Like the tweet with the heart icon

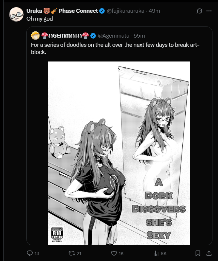pyautogui.click(x=114, y=253)
